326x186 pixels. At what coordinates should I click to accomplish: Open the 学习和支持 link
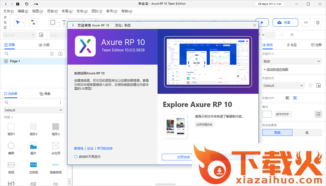coord(105,149)
